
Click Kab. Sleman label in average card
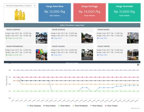tap(55, 16)
